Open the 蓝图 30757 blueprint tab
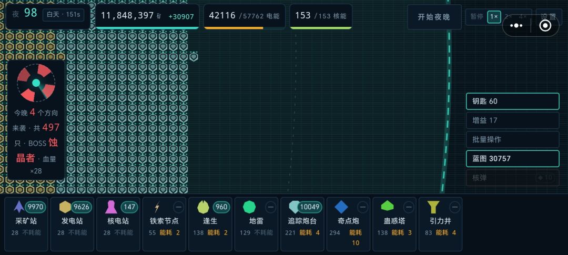The image size is (568, 255). pyautogui.click(x=513, y=159)
